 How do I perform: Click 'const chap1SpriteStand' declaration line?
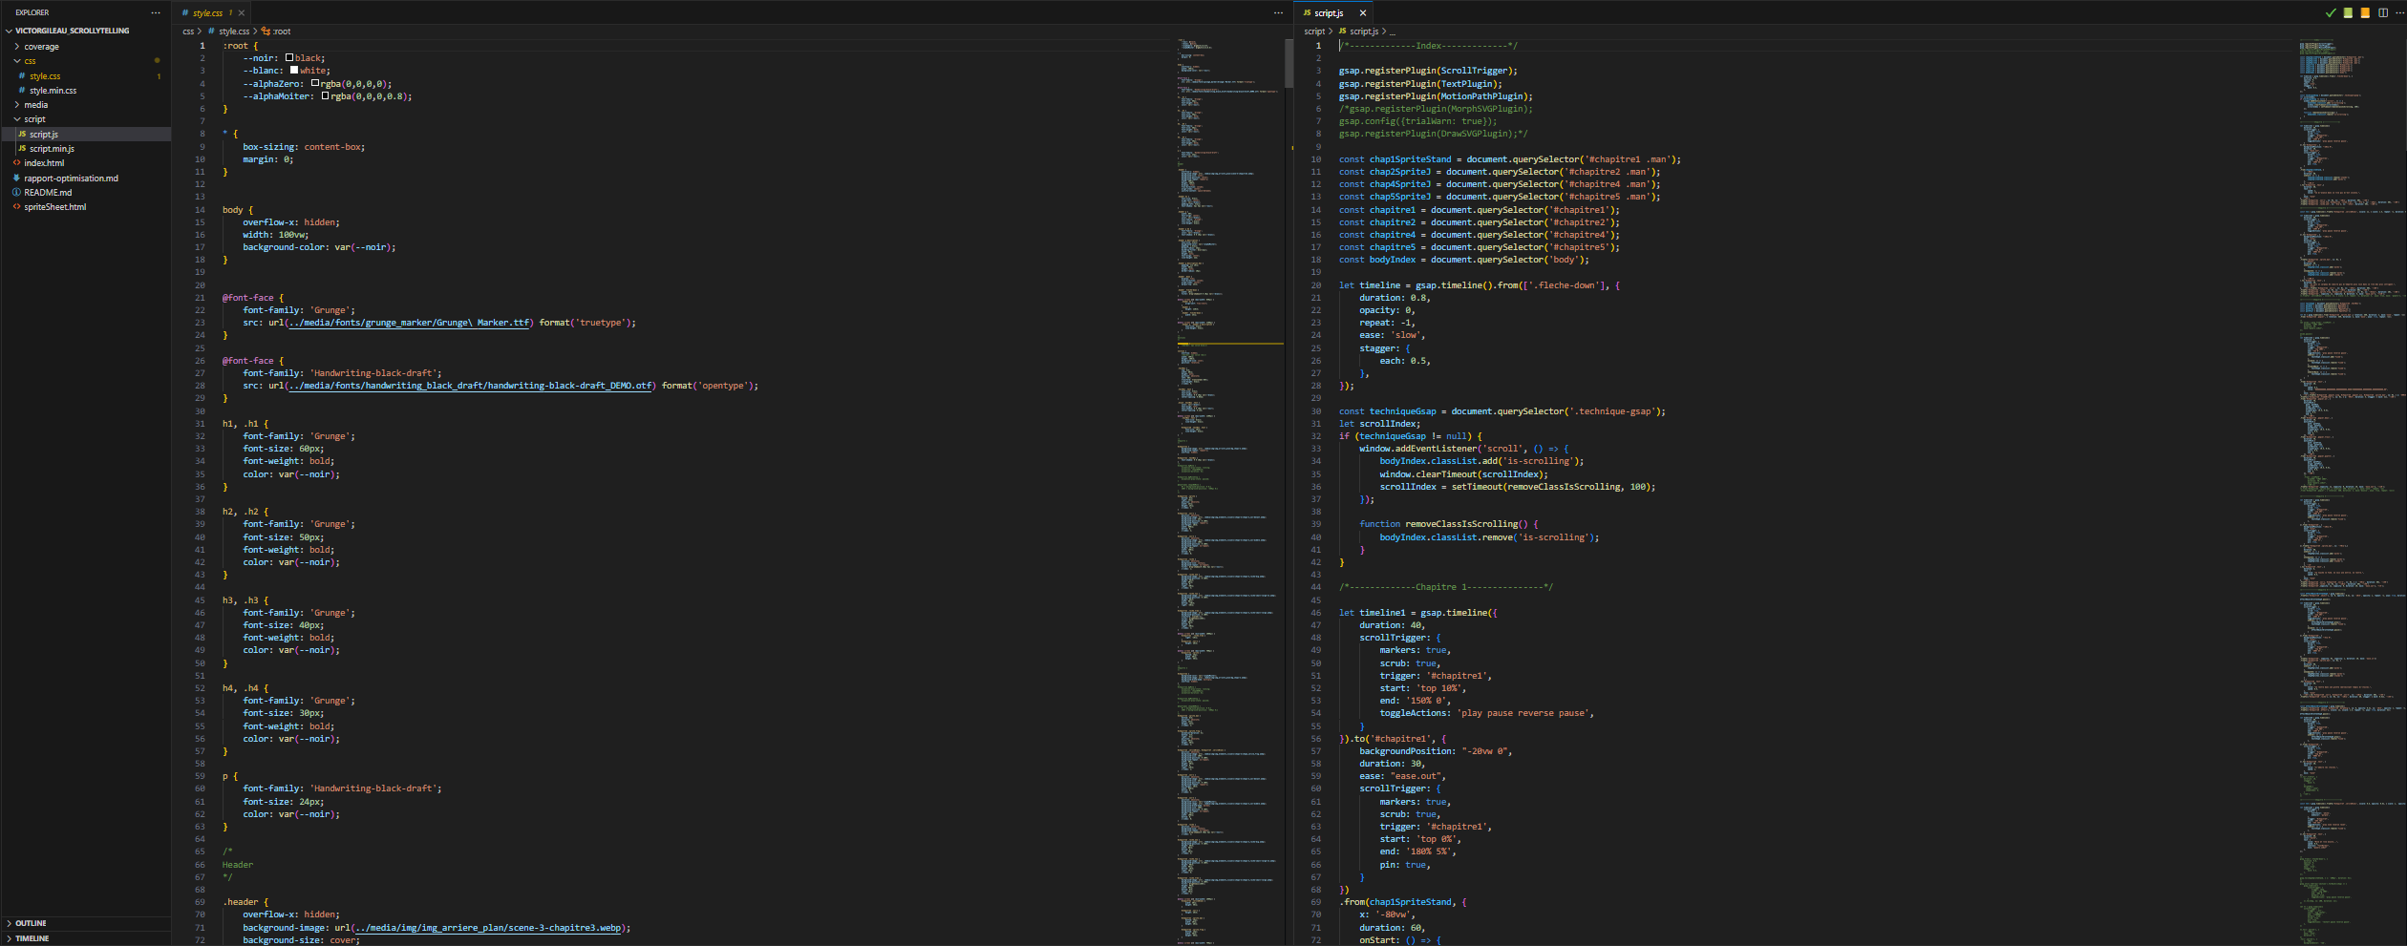(1510, 159)
